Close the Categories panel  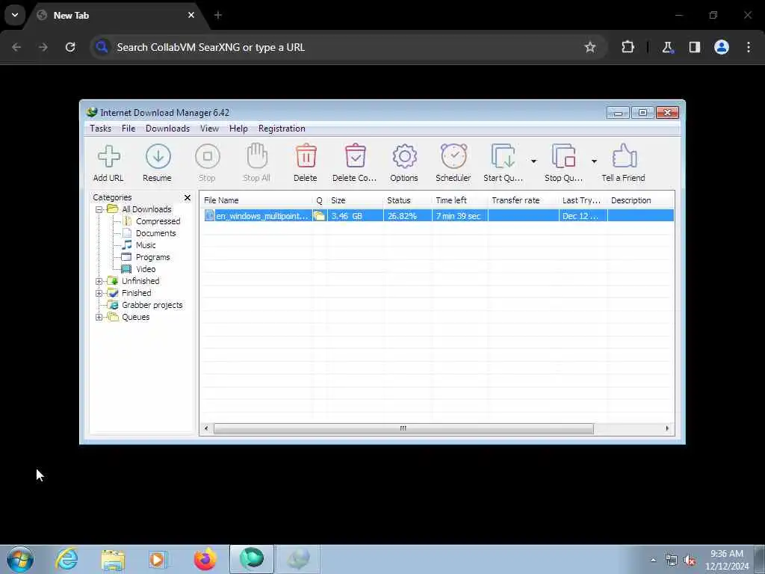tap(188, 197)
